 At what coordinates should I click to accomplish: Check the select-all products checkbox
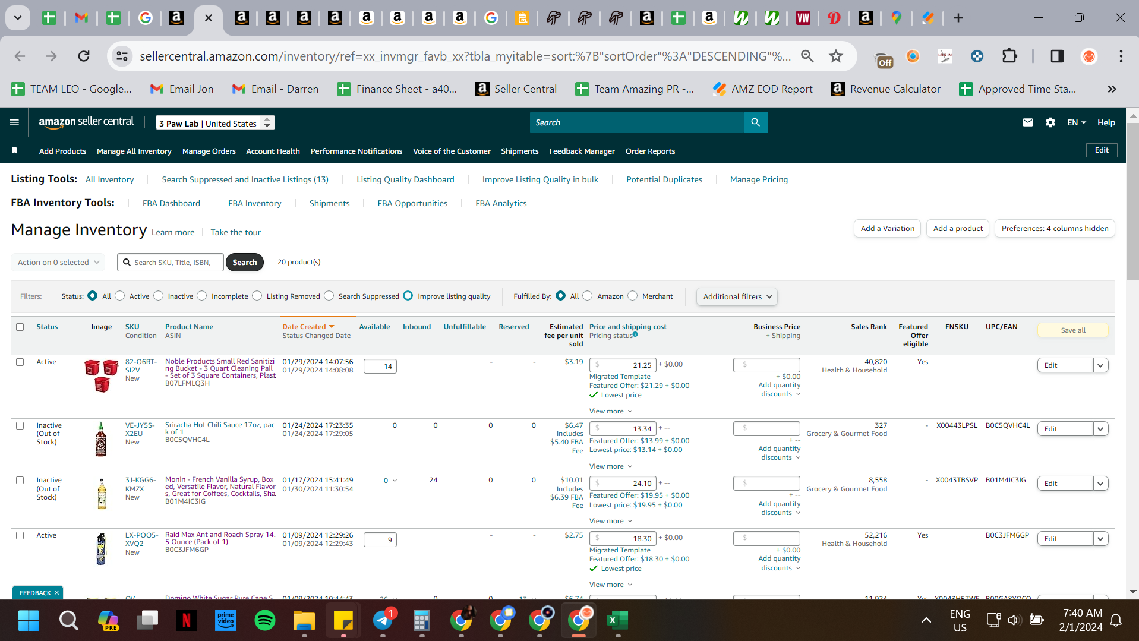point(20,327)
